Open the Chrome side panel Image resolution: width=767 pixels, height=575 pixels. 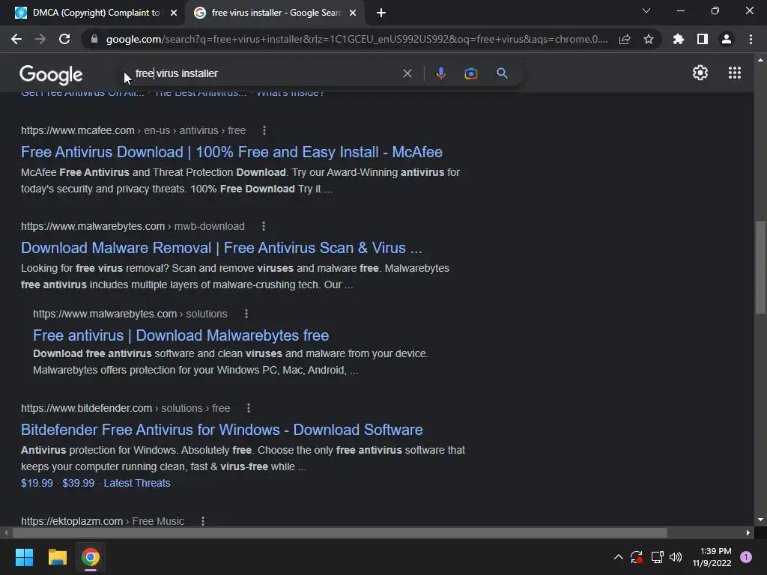click(x=702, y=39)
